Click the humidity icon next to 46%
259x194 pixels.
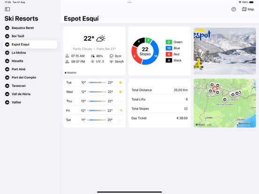point(92,56)
